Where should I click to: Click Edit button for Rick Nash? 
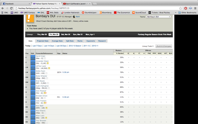[33, 107]
